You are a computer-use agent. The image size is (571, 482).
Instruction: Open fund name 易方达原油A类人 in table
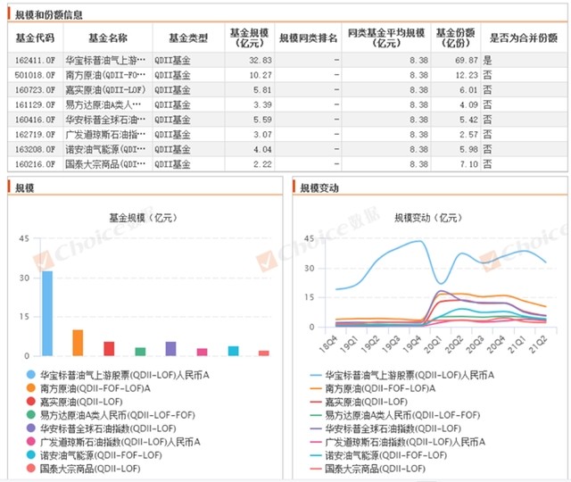103,105
